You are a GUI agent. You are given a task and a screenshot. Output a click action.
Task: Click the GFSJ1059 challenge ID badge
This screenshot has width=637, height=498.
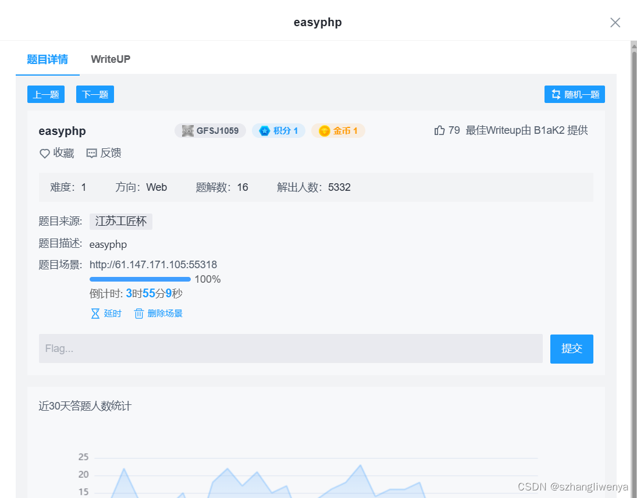pyautogui.click(x=210, y=130)
